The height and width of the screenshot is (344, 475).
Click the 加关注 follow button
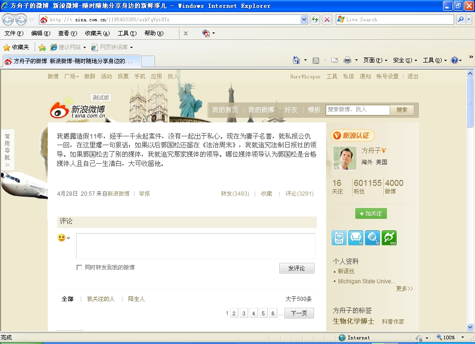[x=371, y=214]
